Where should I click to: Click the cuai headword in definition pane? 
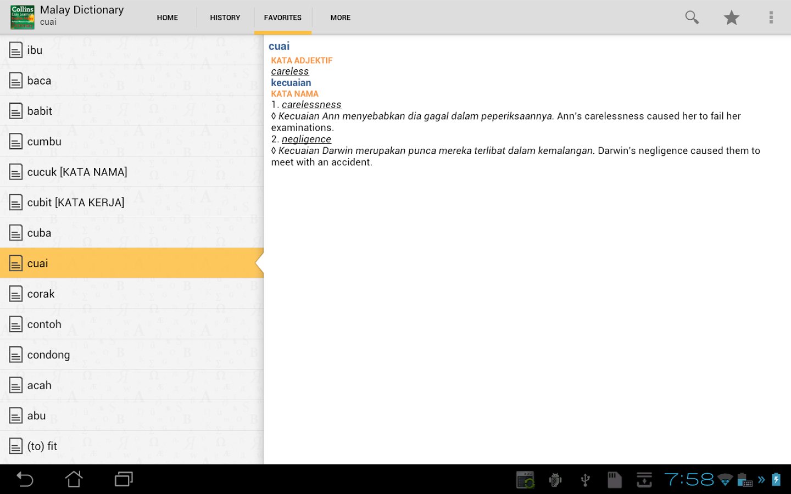coord(279,47)
